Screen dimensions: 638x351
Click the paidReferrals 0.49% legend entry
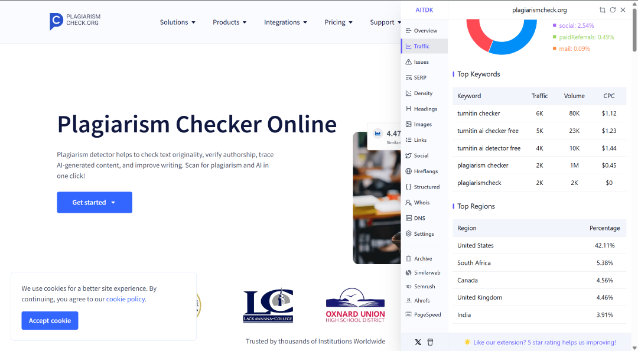583,37
